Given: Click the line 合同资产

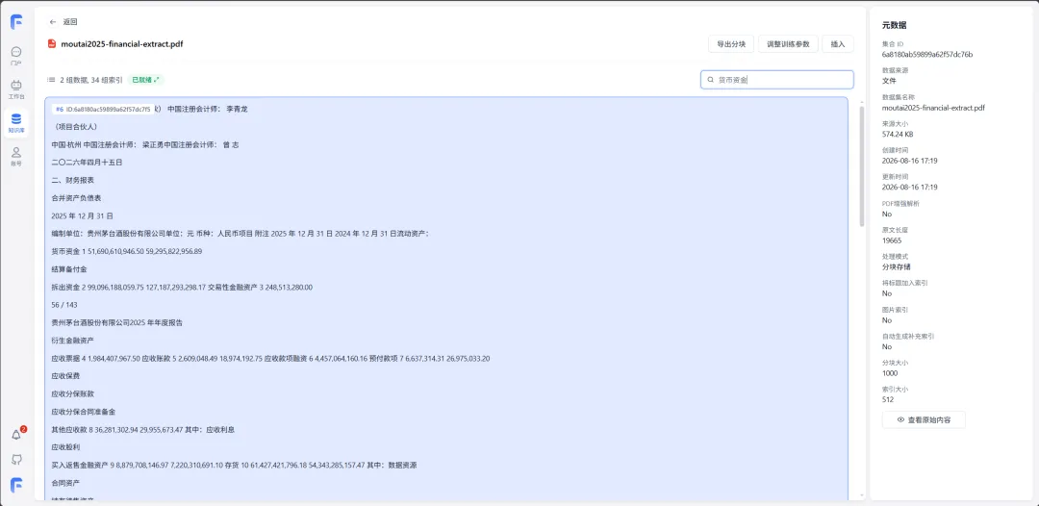Looking at the screenshot, I should pyautogui.click(x=65, y=484).
